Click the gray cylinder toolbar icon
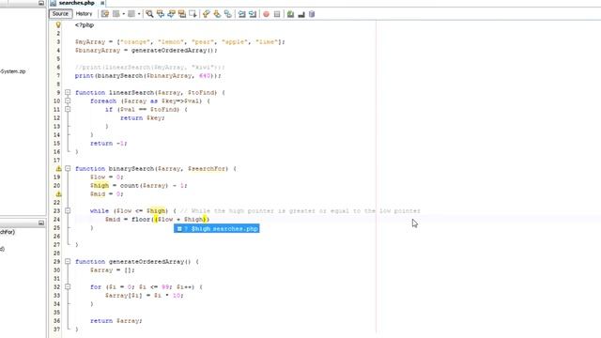 [312, 14]
